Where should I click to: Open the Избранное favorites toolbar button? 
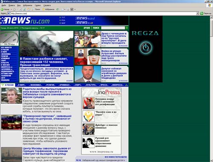tap(48, 9)
